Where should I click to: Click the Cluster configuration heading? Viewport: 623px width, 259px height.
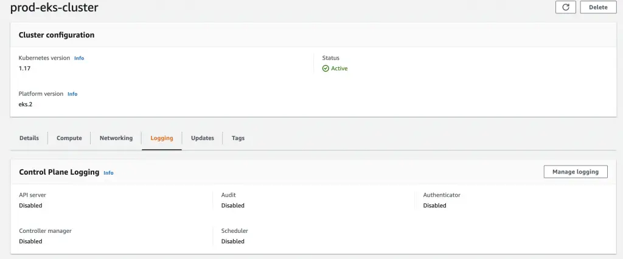tap(57, 35)
